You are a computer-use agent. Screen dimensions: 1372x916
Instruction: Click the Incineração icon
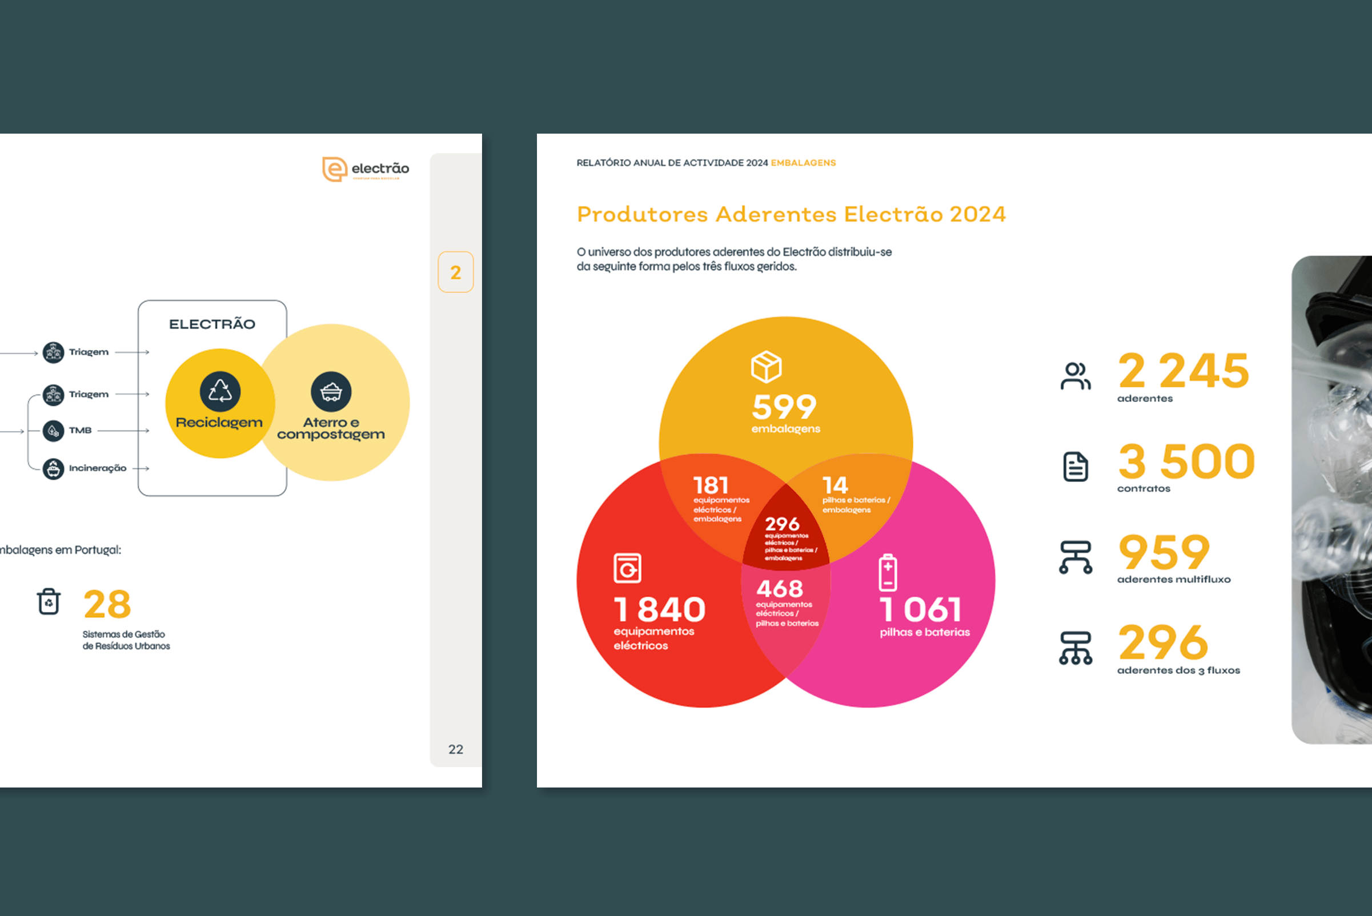[53, 468]
